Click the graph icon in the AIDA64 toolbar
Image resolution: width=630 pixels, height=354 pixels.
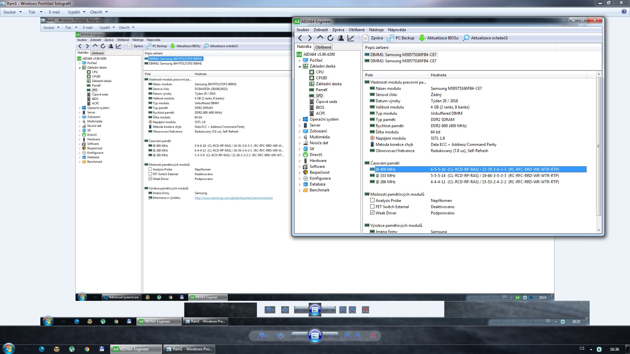351,38
